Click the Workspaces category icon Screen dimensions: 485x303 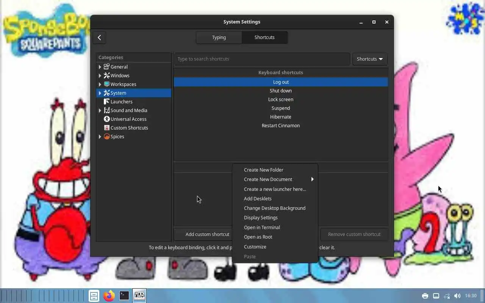coord(107,84)
